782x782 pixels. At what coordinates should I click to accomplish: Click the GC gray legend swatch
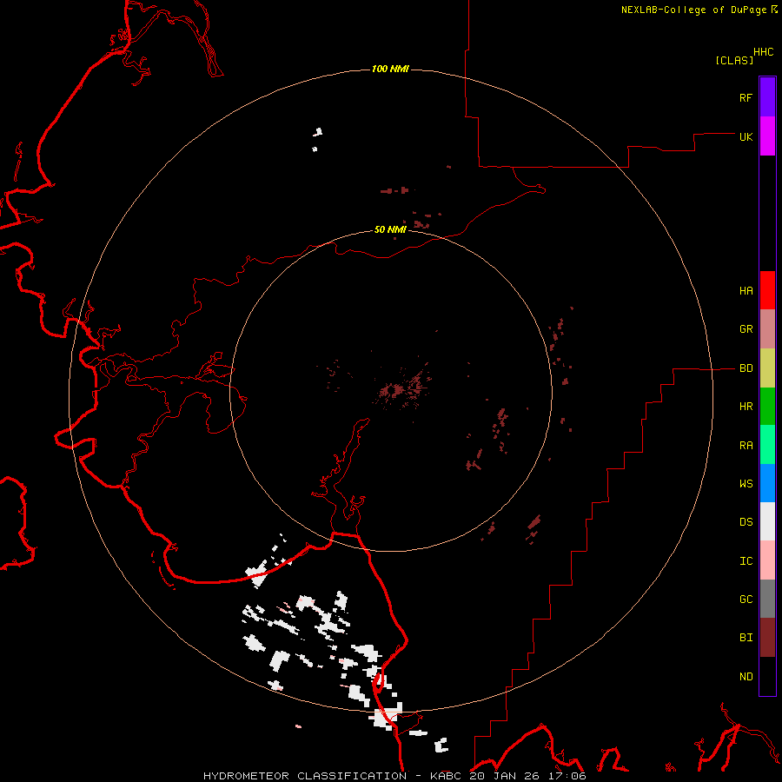click(767, 599)
